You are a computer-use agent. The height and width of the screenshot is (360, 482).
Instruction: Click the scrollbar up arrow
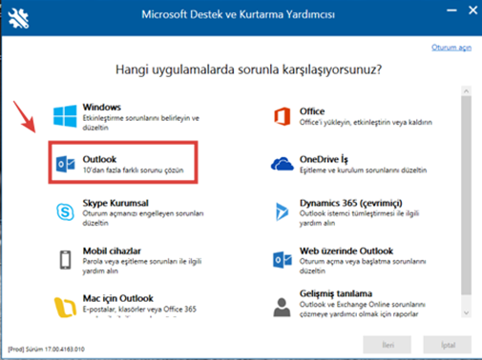pyautogui.click(x=467, y=91)
